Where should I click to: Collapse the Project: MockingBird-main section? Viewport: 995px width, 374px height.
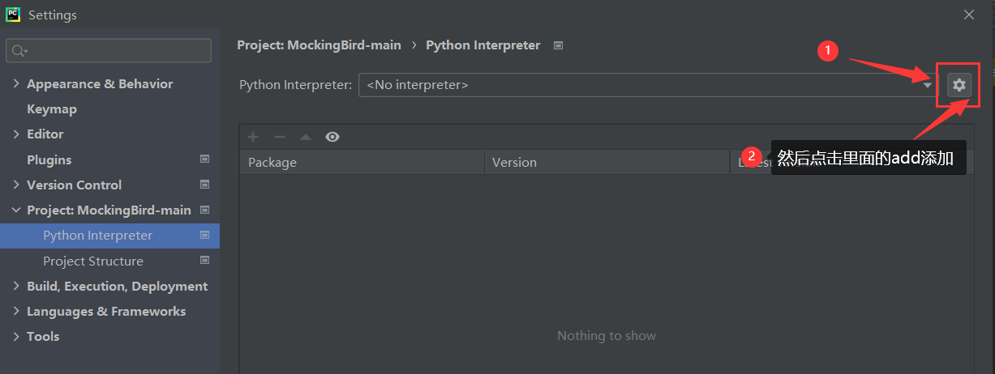[x=17, y=210]
